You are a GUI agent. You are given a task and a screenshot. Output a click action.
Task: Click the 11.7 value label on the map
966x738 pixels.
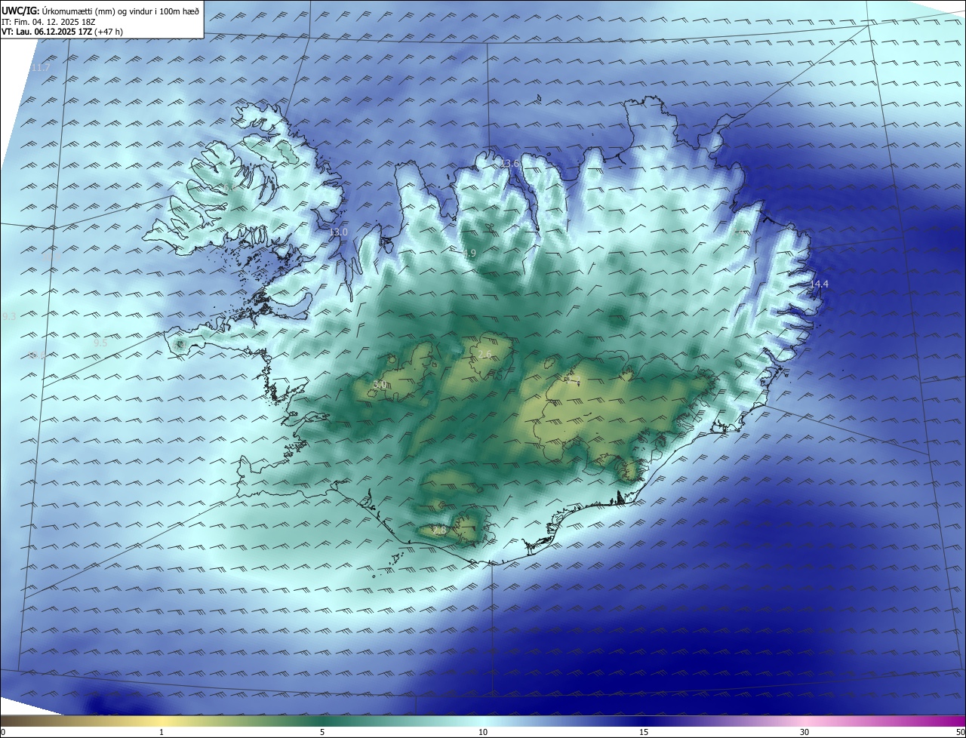pyautogui.click(x=41, y=68)
